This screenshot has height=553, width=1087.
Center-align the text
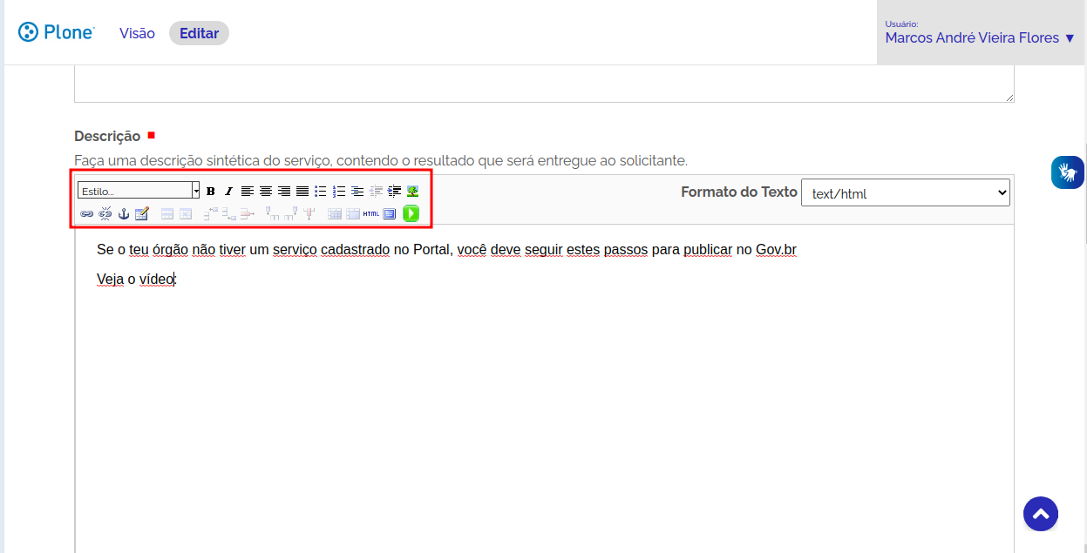click(265, 192)
